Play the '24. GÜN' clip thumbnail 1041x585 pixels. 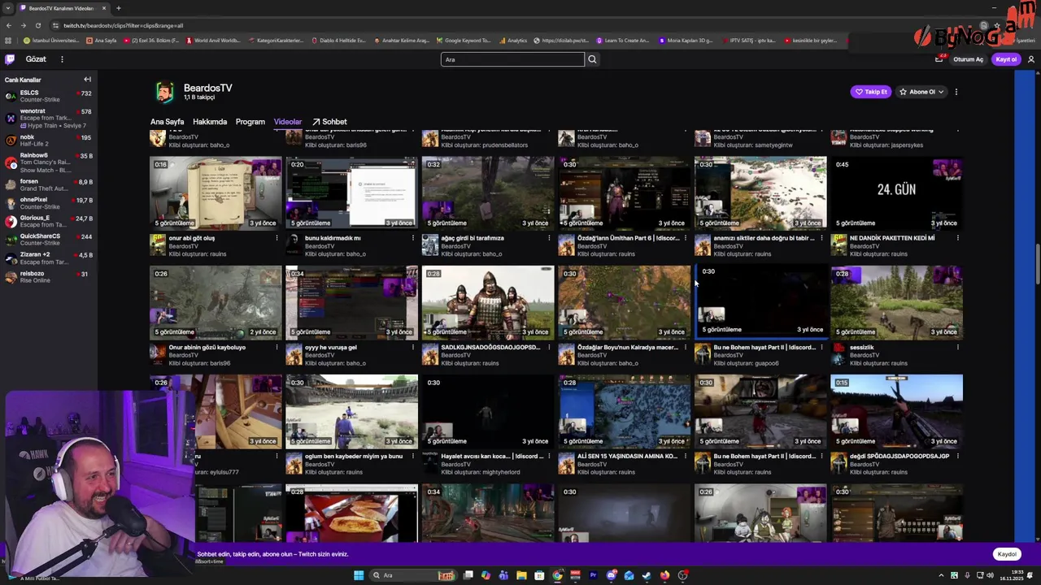click(896, 193)
